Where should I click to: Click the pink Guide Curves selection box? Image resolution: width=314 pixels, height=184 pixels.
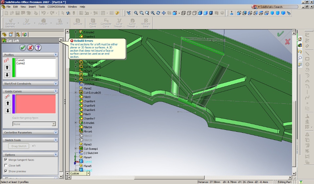pos(36,104)
